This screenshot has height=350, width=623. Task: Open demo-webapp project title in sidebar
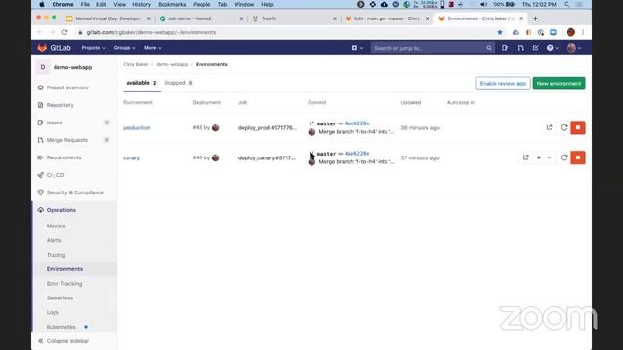[72, 67]
